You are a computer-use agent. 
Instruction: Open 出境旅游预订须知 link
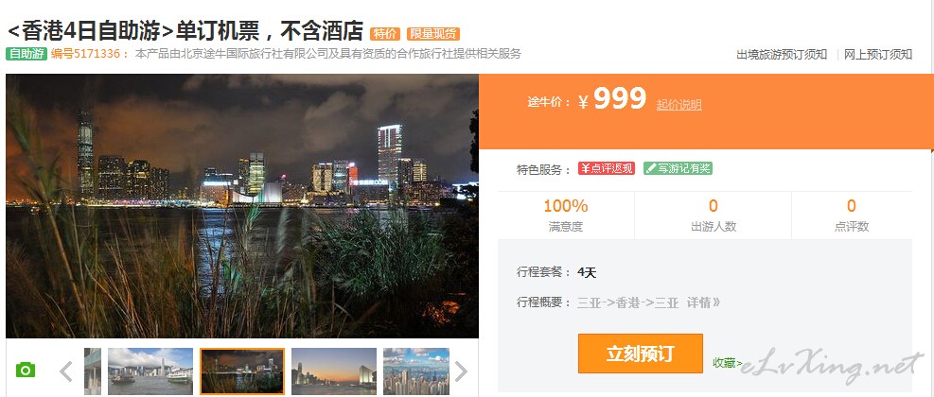(782, 55)
